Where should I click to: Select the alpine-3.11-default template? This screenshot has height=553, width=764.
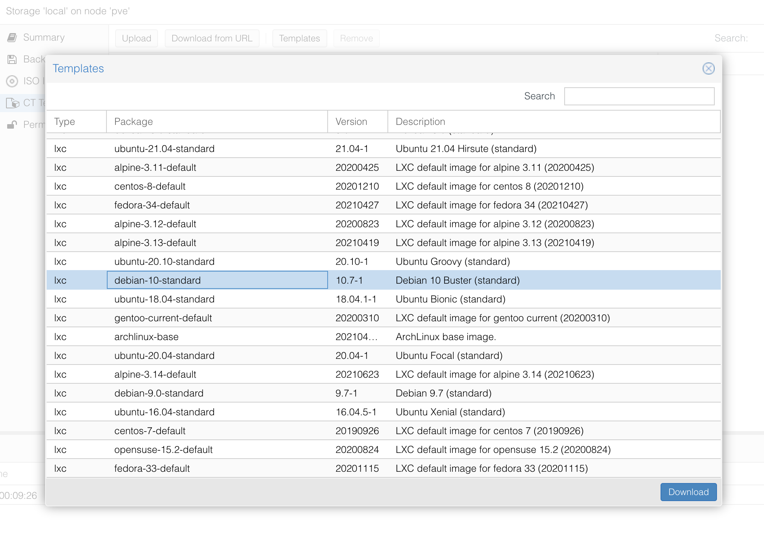click(x=383, y=167)
